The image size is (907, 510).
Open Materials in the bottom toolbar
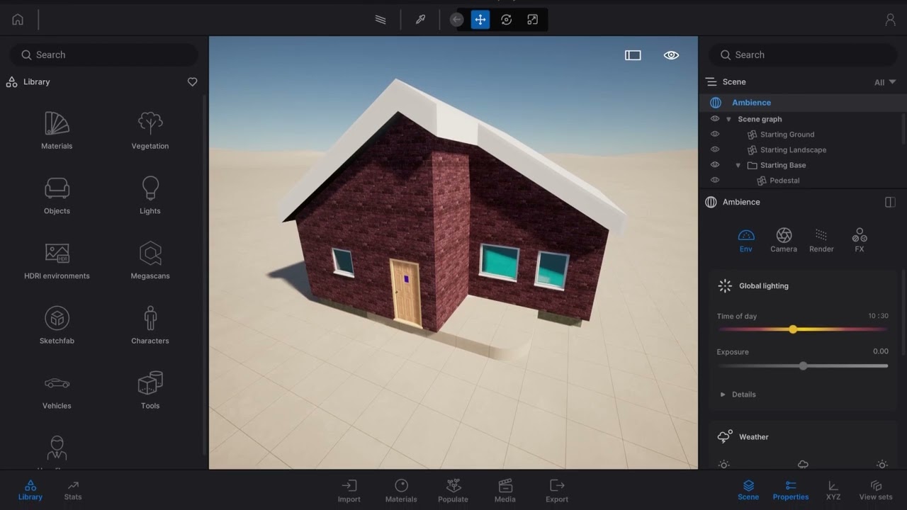(401, 490)
